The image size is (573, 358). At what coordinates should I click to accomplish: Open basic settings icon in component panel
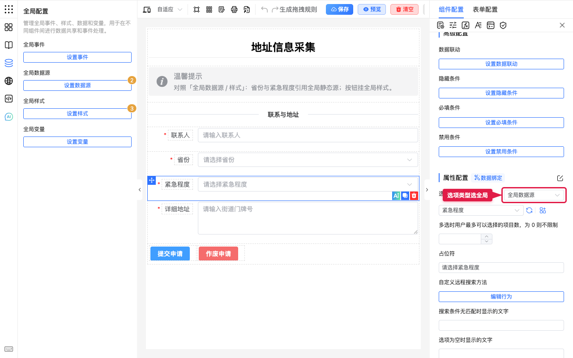point(440,26)
